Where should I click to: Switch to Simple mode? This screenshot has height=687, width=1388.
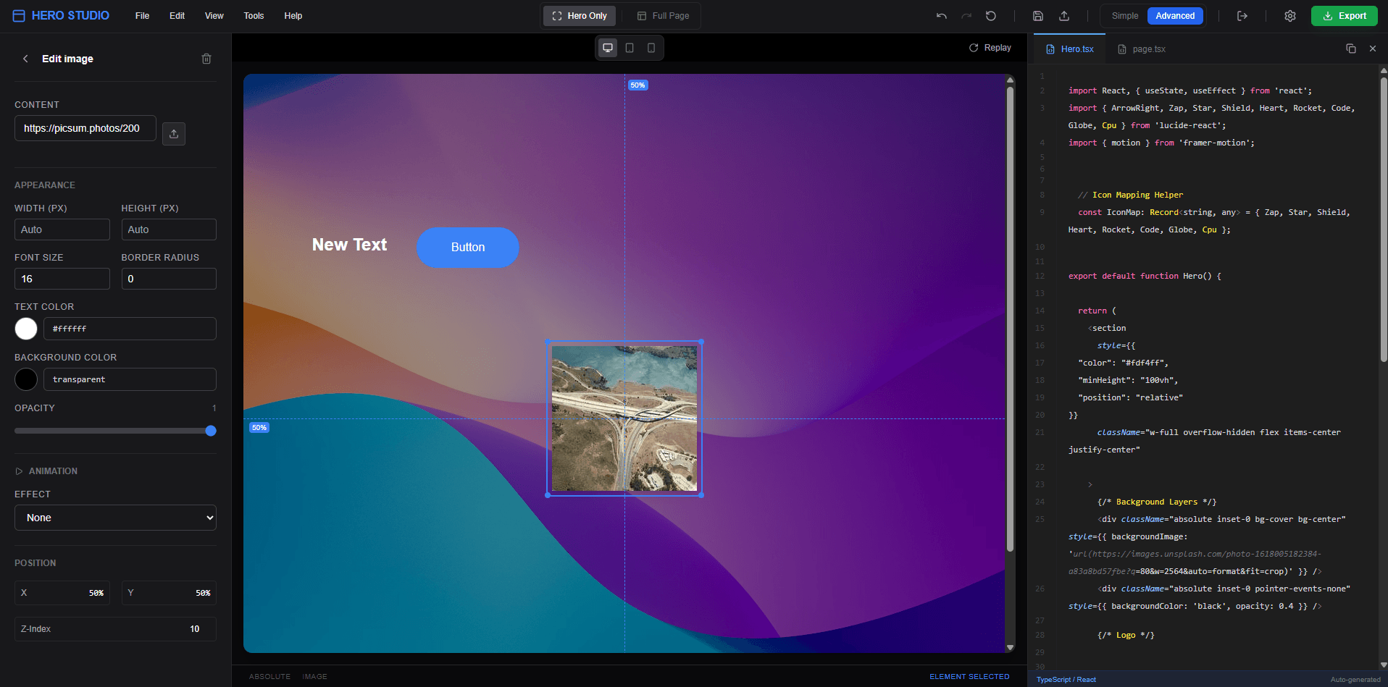(x=1124, y=16)
